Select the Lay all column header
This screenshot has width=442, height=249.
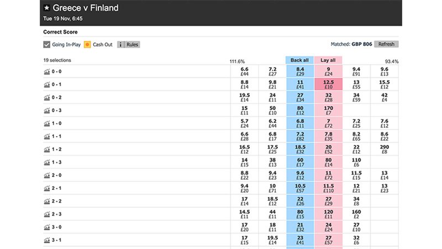328,60
